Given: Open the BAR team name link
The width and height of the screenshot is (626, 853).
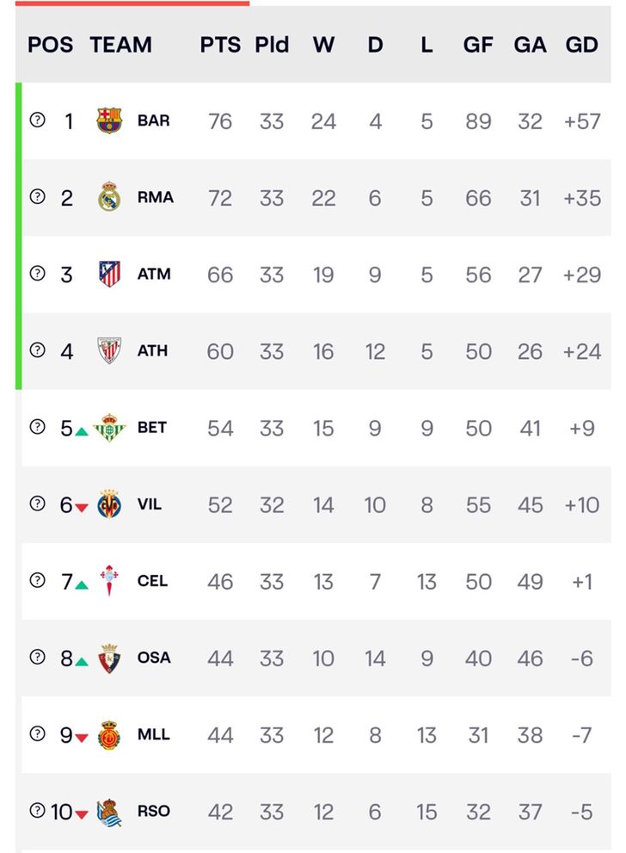Looking at the screenshot, I should (x=153, y=121).
